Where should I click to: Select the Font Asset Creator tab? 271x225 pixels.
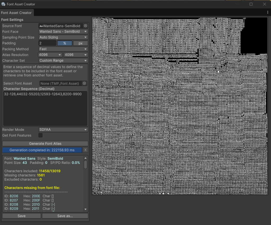click(16, 13)
